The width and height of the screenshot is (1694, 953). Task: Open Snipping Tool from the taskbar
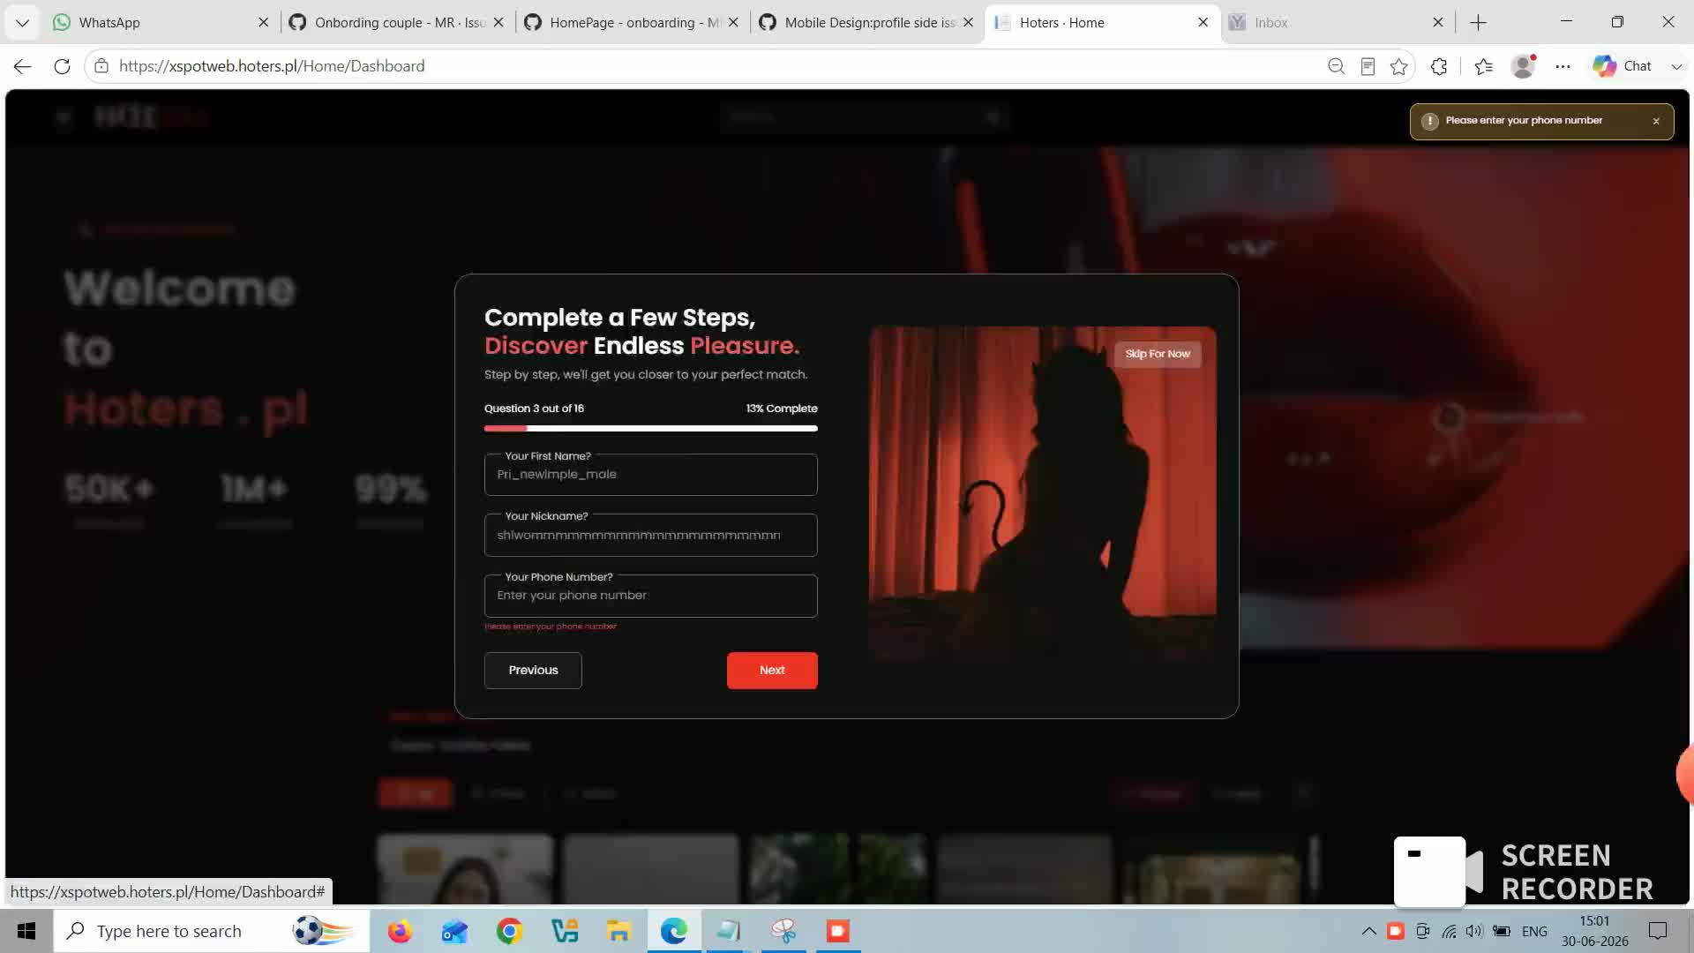pyautogui.click(x=783, y=931)
